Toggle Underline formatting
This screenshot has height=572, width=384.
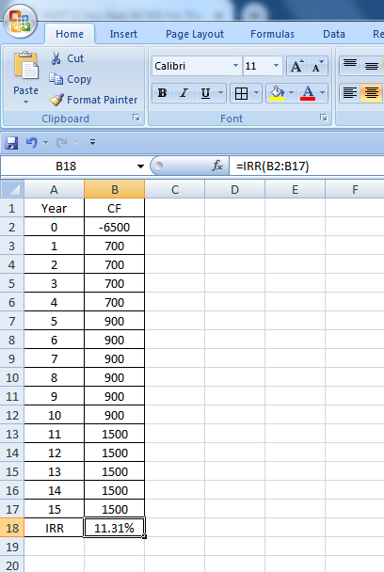click(x=205, y=93)
